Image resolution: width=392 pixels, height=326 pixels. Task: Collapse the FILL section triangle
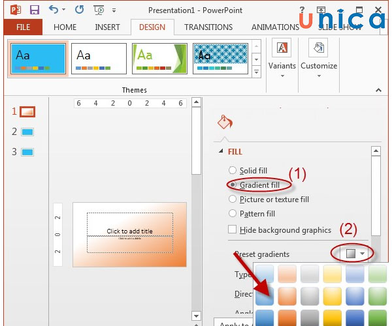point(221,151)
